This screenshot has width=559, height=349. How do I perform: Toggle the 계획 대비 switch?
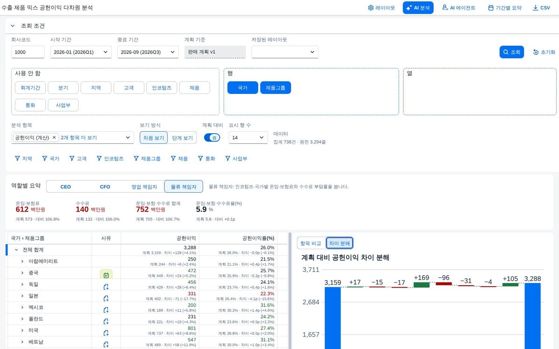(212, 138)
